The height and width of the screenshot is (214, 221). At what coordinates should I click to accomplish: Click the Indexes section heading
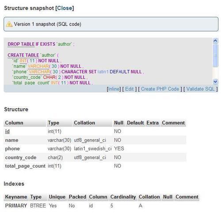[14, 184]
